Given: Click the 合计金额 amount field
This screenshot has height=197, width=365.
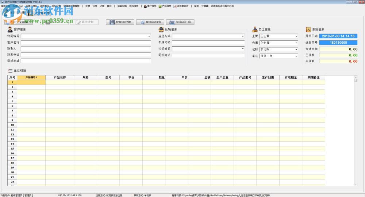Looking at the screenshot, I should (338, 49).
